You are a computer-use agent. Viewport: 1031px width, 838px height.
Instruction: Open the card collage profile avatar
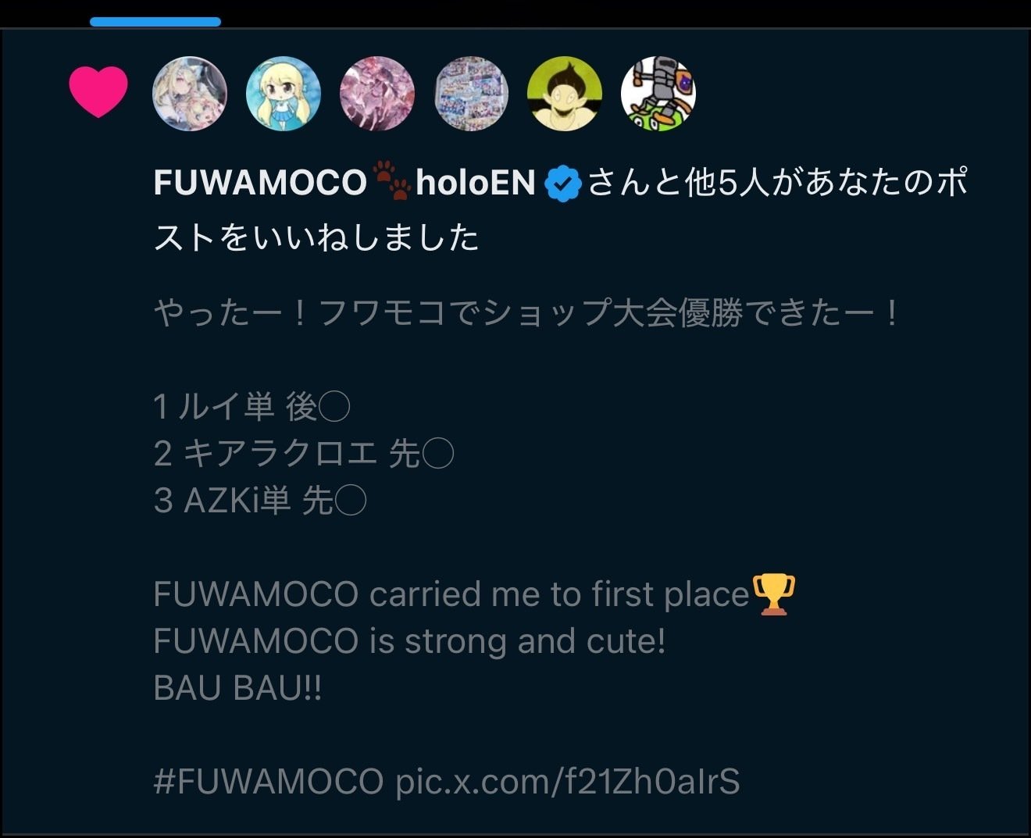click(x=471, y=94)
